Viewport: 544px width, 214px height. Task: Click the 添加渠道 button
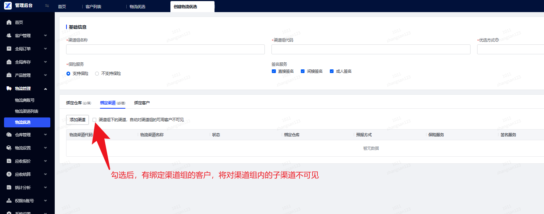78,120
